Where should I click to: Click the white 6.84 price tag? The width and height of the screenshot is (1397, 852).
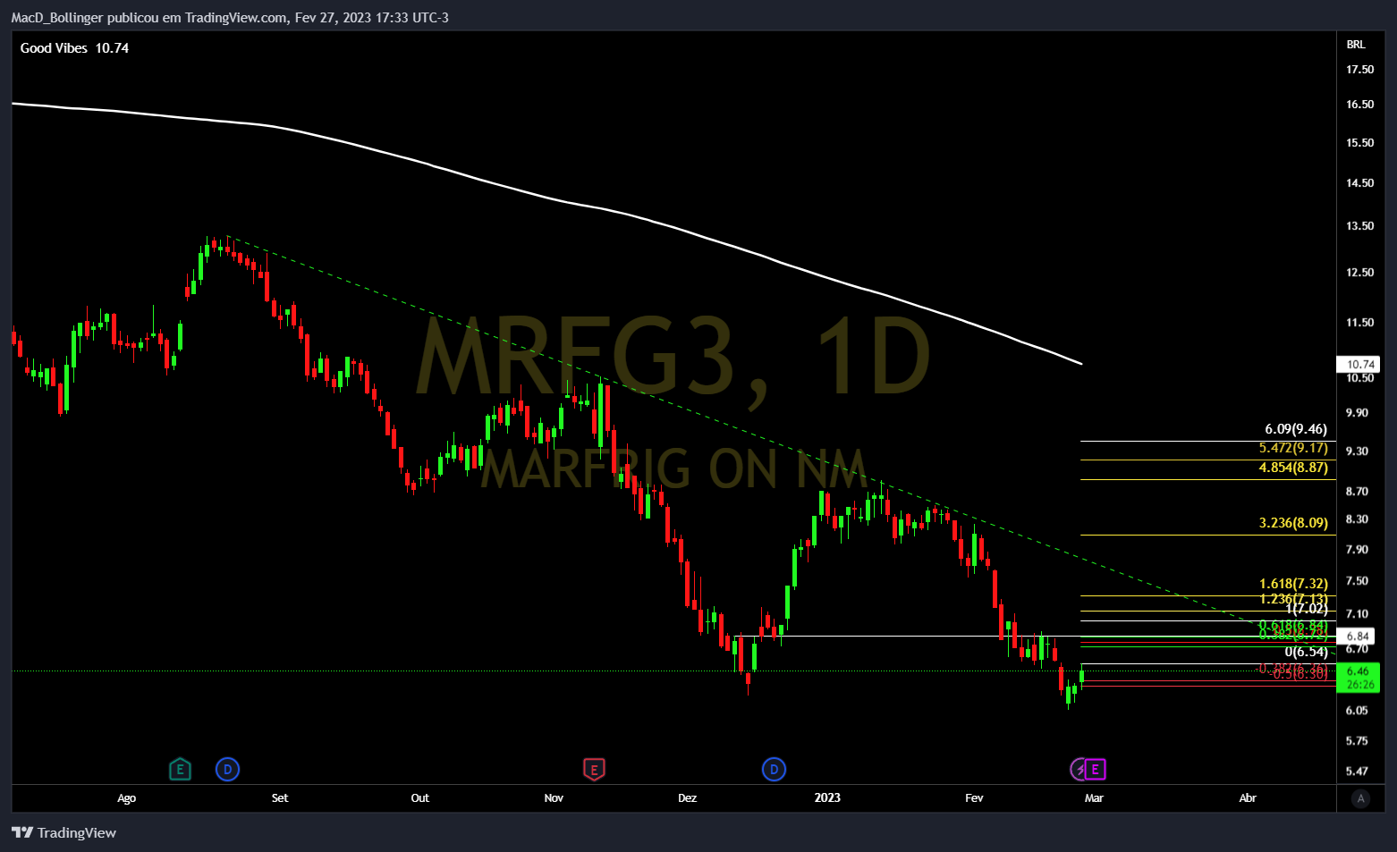click(x=1357, y=637)
